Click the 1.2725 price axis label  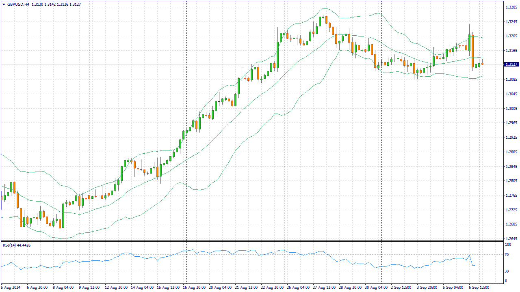(511, 210)
